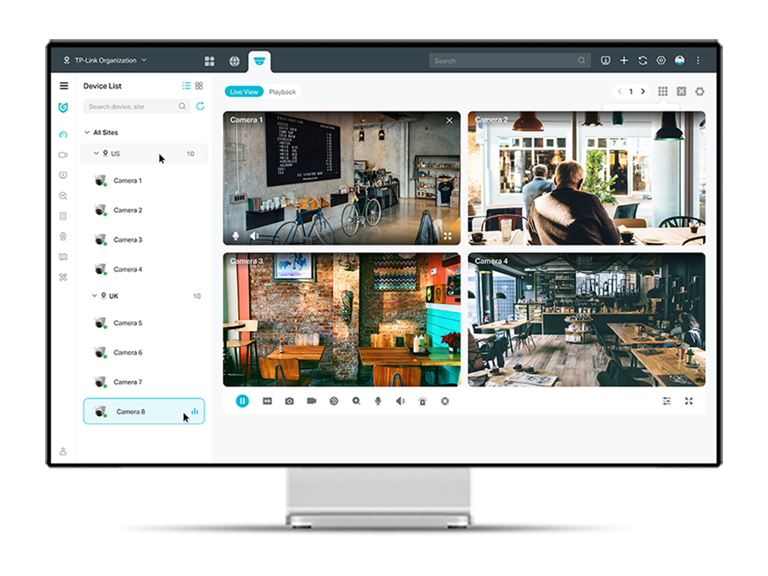768x576 pixels.
Task: Refresh the device list
Action: click(x=200, y=106)
